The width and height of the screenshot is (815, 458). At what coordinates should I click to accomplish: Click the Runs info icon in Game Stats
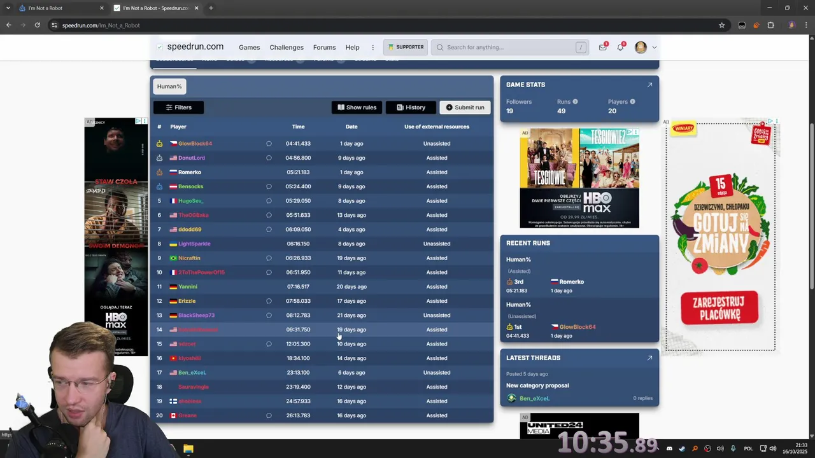point(575,102)
